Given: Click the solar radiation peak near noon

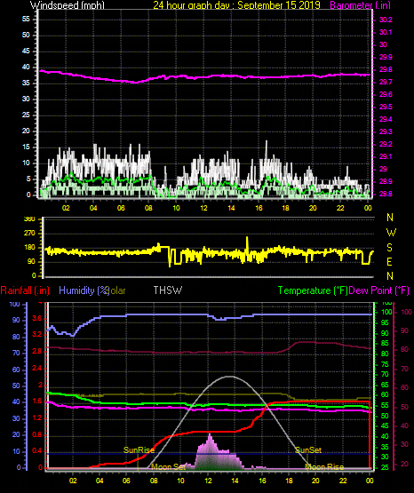Looking at the screenshot, I should point(210,435).
